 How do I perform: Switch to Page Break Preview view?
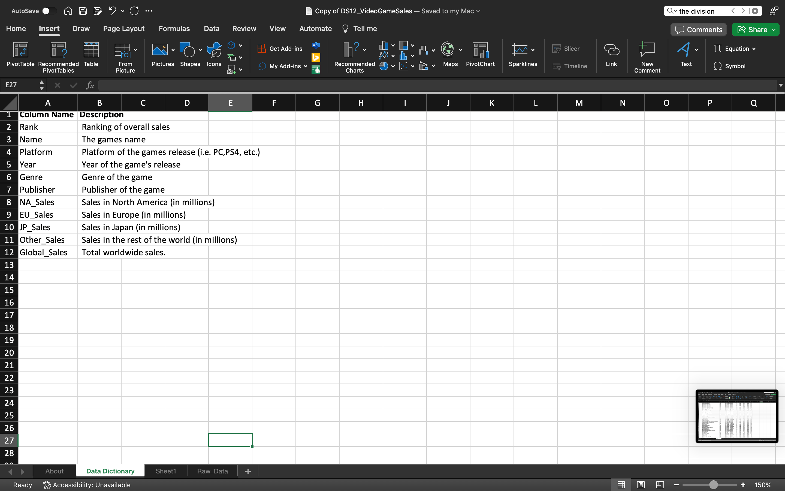[x=660, y=485]
